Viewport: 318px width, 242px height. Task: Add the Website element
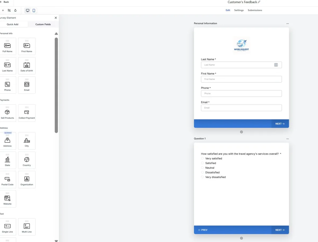coord(7,199)
